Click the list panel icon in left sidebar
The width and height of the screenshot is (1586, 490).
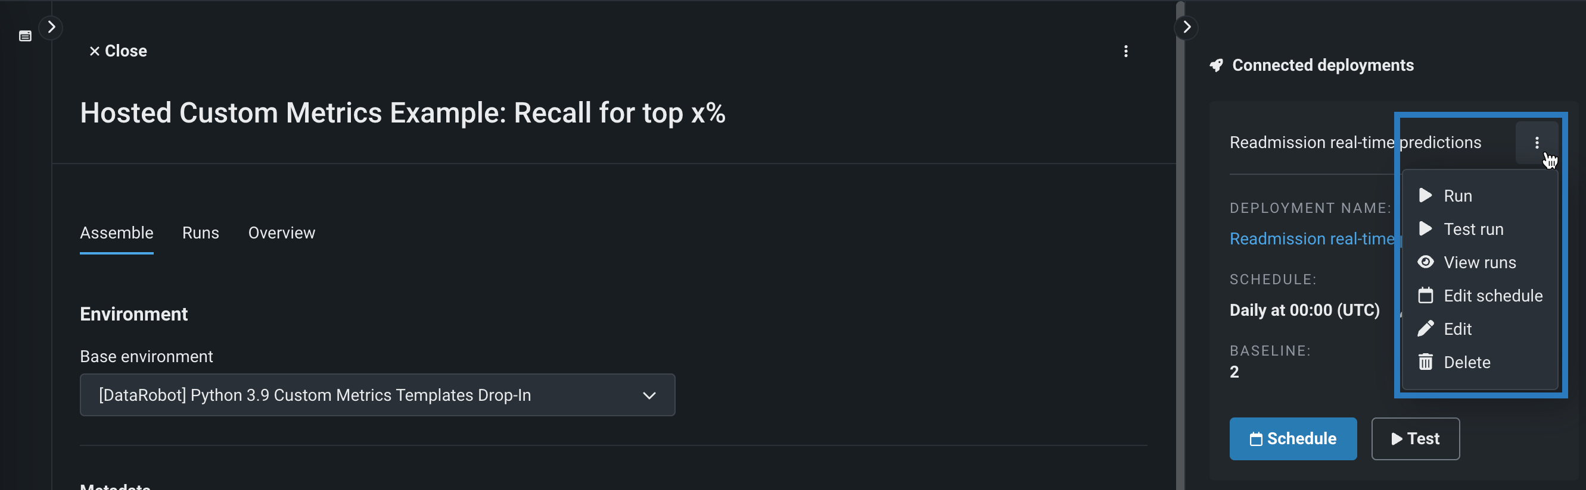pyautogui.click(x=25, y=36)
